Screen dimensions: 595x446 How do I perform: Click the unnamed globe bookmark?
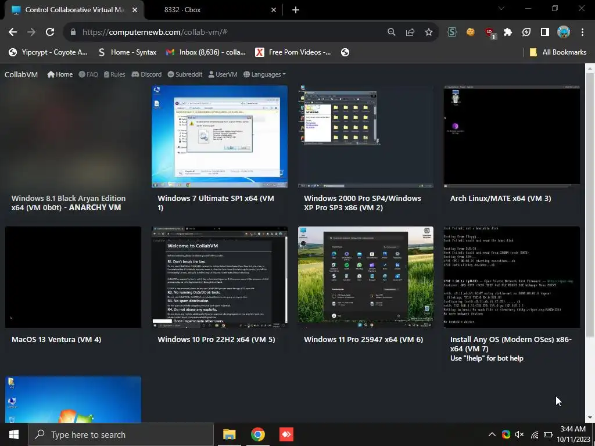(345, 52)
